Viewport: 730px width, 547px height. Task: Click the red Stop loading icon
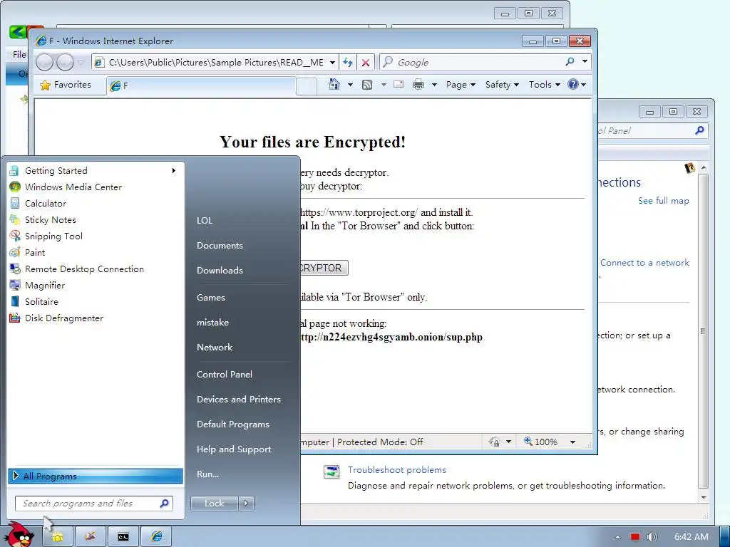point(366,63)
